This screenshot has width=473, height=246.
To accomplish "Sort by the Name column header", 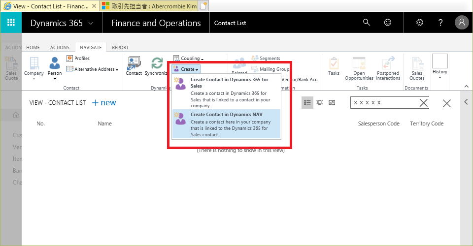I will pyautogui.click(x=104, y=123).
